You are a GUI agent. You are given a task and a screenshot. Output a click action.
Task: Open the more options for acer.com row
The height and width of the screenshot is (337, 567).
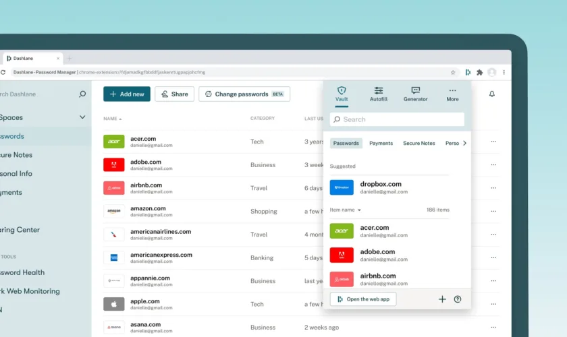point(493,142)
